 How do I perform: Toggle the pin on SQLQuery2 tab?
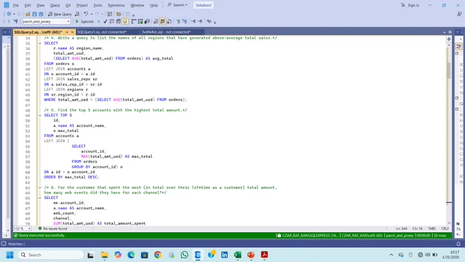tap(67, 32)
